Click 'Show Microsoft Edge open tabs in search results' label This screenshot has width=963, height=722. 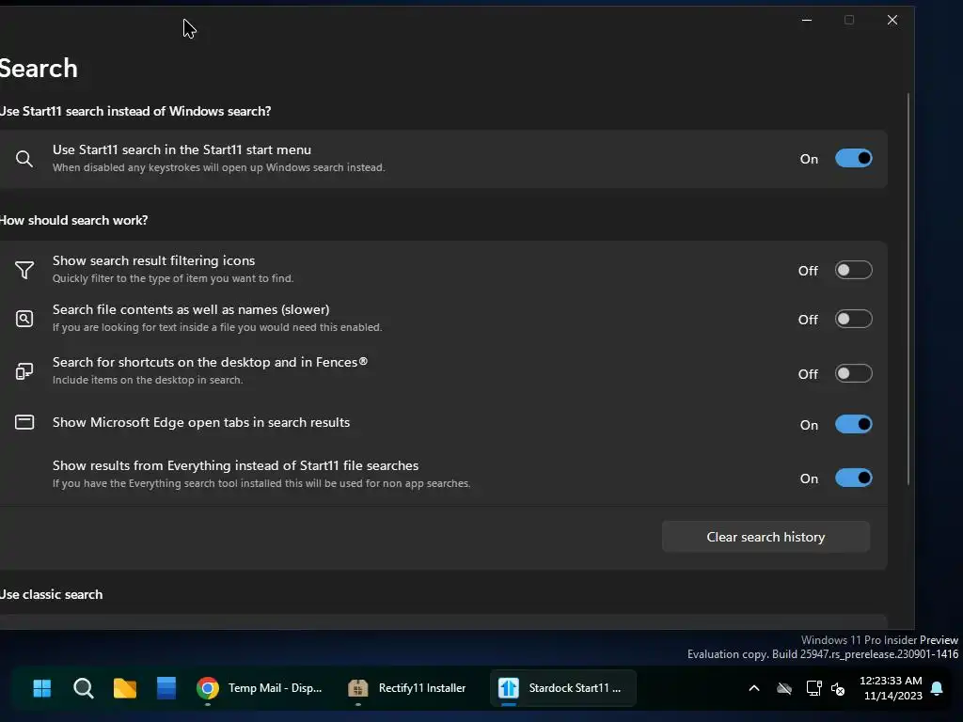pos(201,422)
